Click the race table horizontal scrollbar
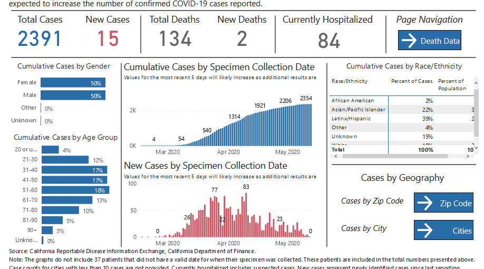 395,156
